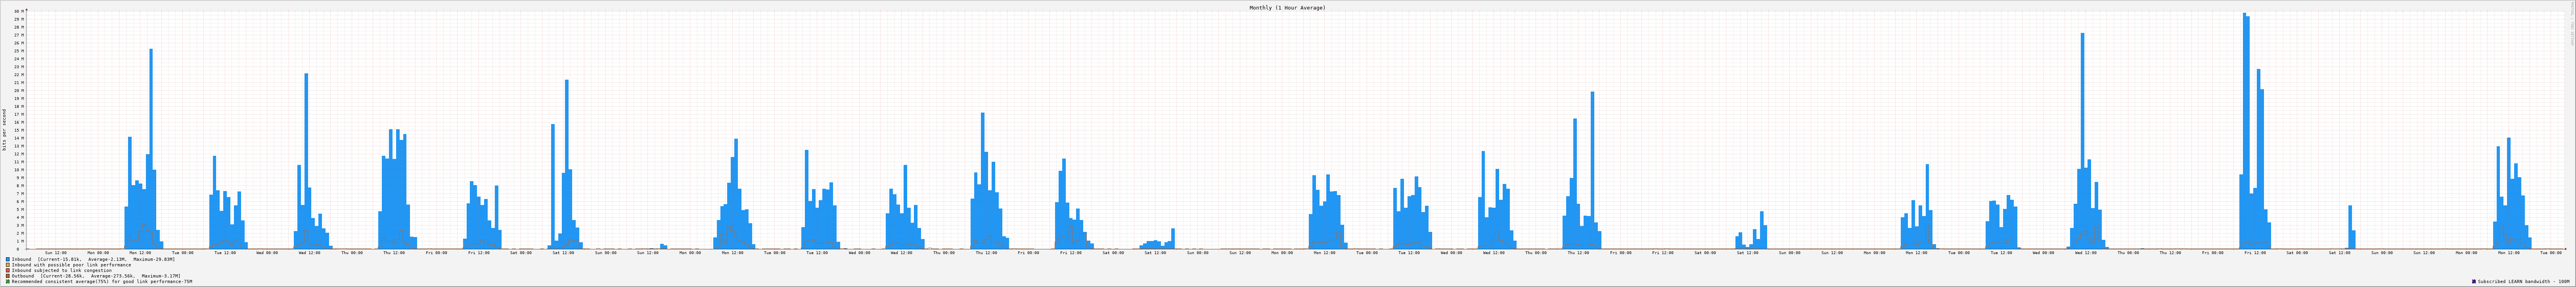2576x287 pixels.
Task: Click the graph title Monthly (1 Hour Average)
Action: (1287, 7)
